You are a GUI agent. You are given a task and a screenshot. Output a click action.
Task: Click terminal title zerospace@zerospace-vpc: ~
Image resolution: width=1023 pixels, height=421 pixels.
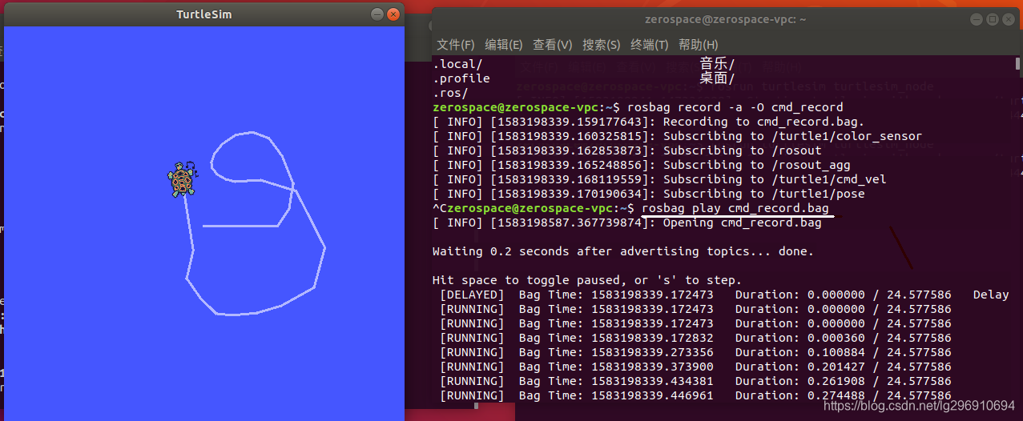(725, 19)
